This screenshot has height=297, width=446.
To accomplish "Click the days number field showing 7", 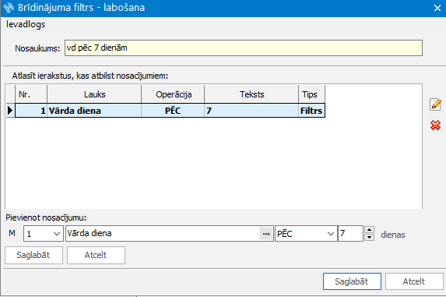I will click(x=350, y=234).
